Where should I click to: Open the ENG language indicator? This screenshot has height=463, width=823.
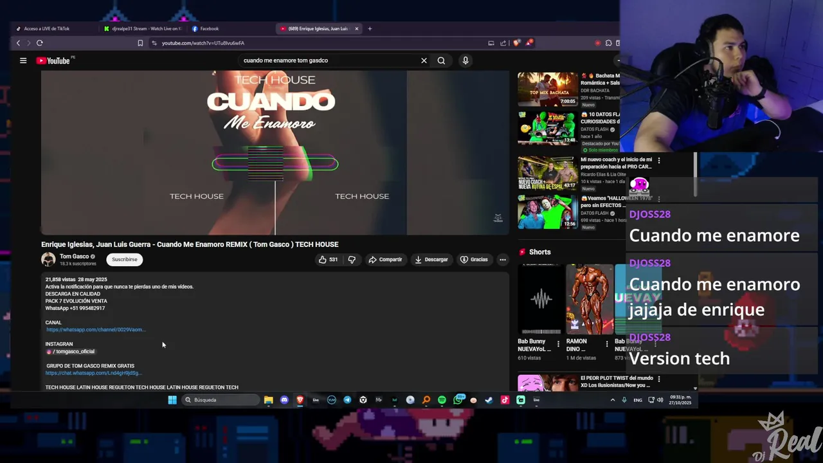(638, 400)
